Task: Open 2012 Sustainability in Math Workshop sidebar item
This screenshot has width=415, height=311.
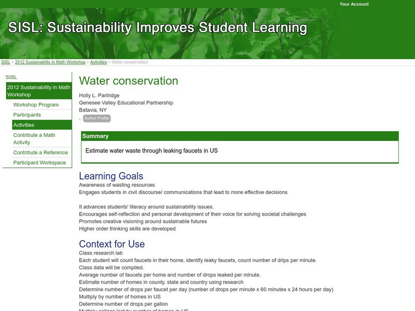Action: [38, 91]
